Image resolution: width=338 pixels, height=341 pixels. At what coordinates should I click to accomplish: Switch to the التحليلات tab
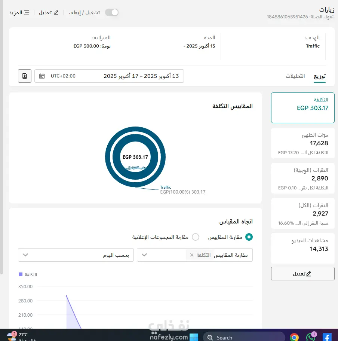point(295,76)
